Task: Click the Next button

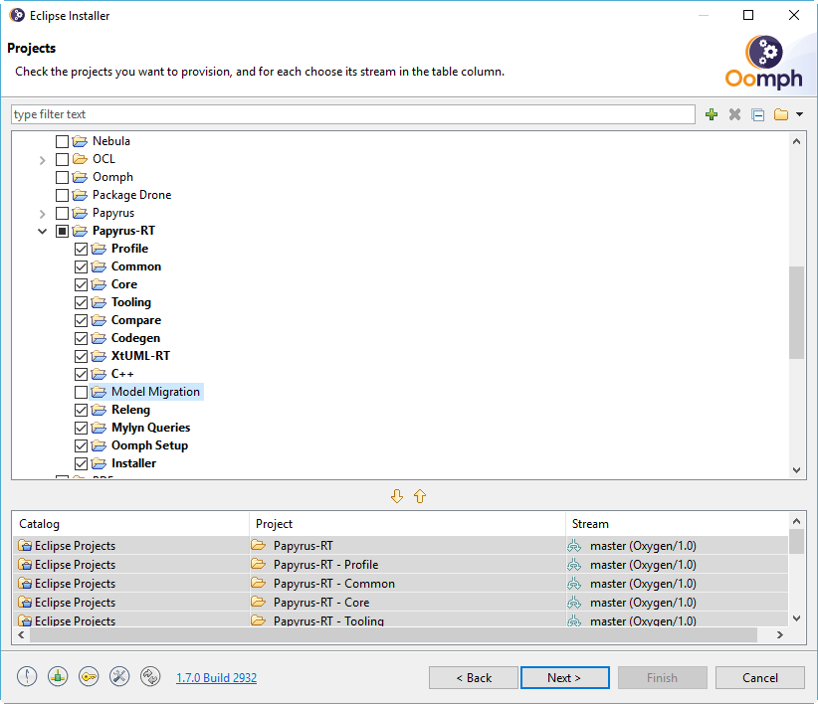Action: point(564,677)
